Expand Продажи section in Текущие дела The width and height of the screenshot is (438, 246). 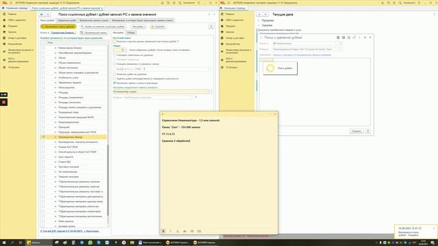pyautogui.click(x=259, y=20)
